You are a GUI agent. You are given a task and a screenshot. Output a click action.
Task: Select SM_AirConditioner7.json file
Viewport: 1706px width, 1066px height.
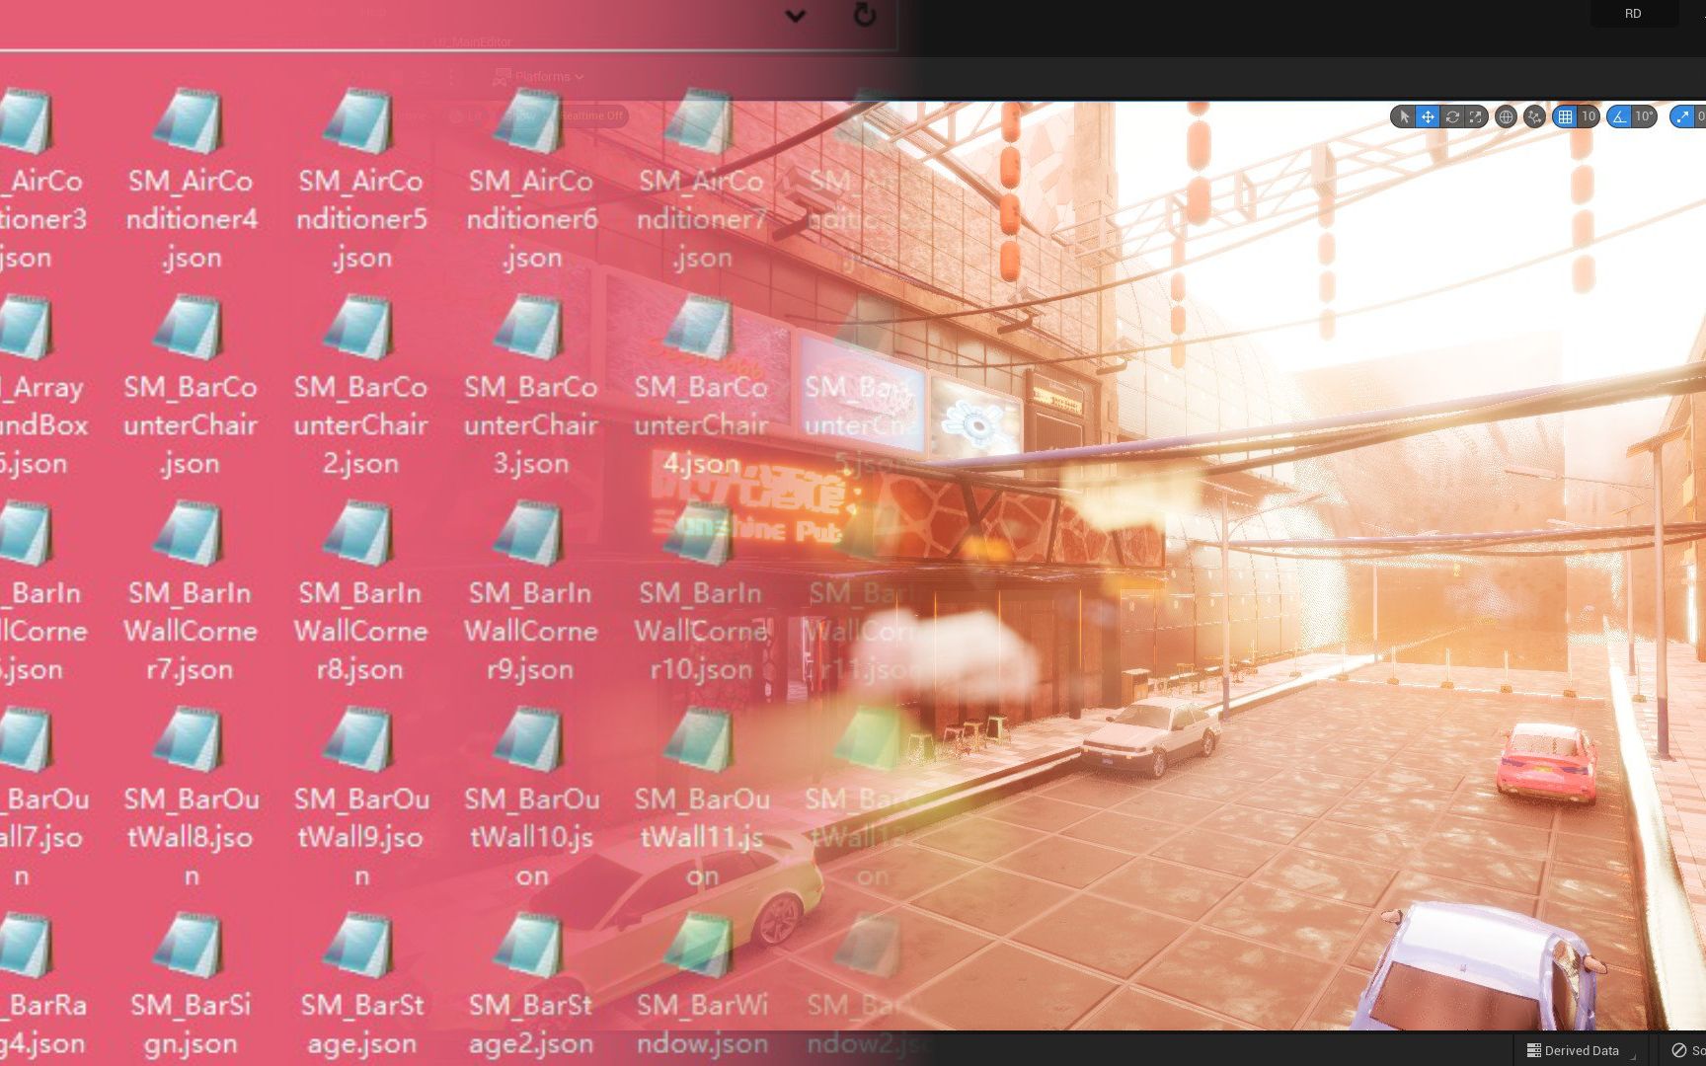(x=701, y=181)
